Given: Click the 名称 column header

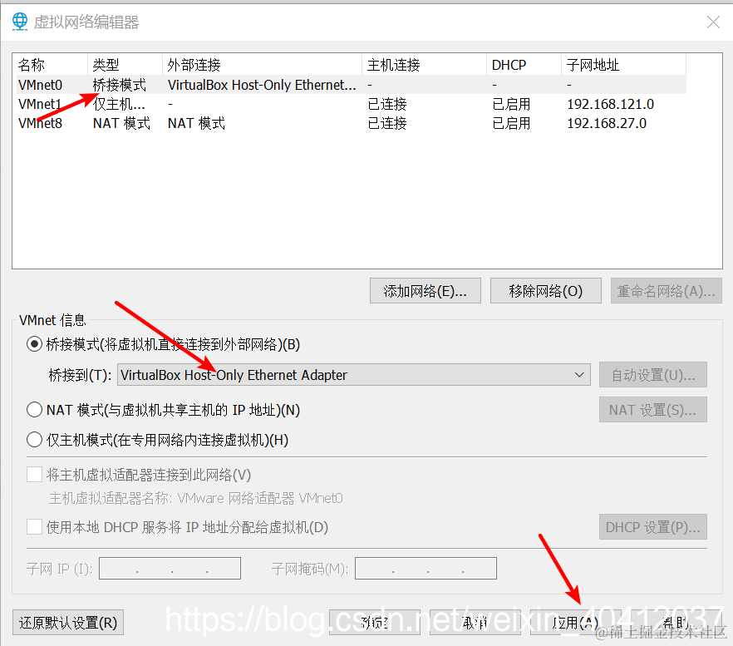Looking at the screenshot, I should (52, 65).
